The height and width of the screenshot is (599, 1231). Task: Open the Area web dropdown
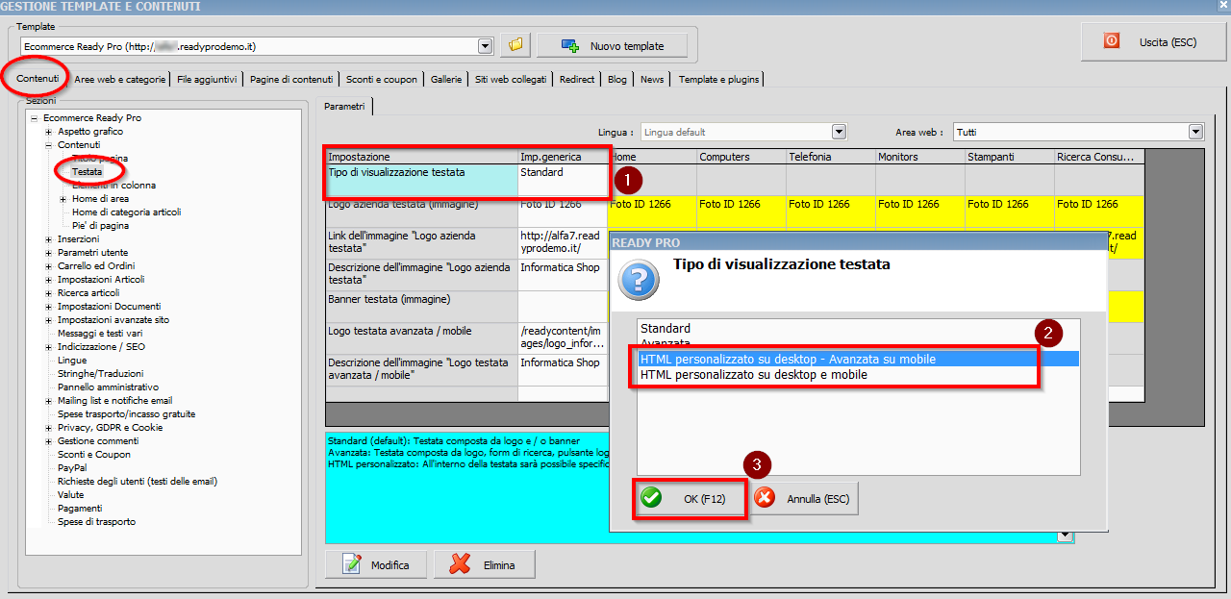click(x=1195, y=132)
